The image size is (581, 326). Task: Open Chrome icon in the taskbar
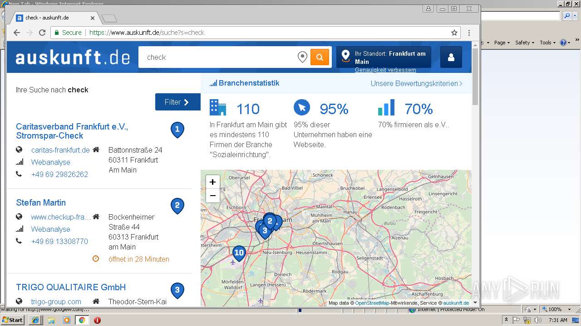tap(82, 320)
